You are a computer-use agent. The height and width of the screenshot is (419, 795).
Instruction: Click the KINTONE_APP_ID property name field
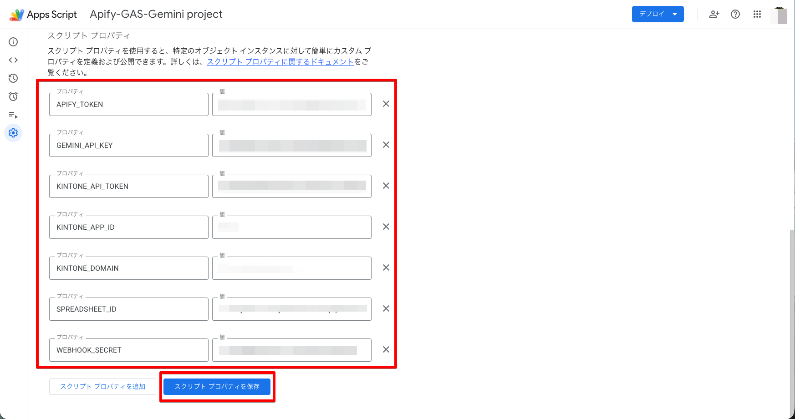click(129, 227)
